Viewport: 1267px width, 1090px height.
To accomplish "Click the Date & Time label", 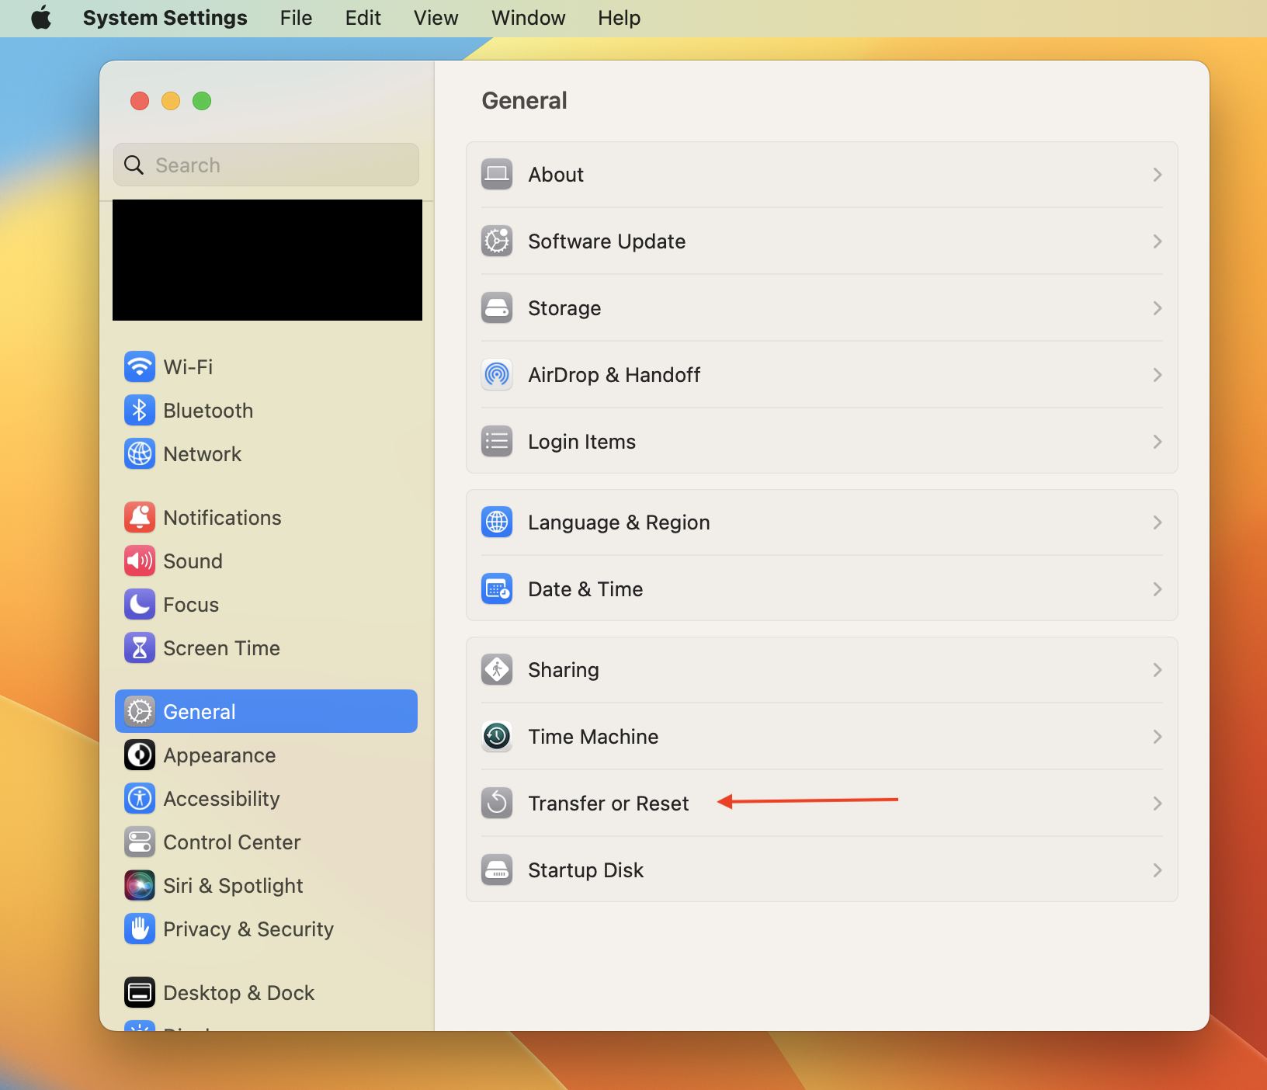I will pyautogui.click(x=585, y=589).
